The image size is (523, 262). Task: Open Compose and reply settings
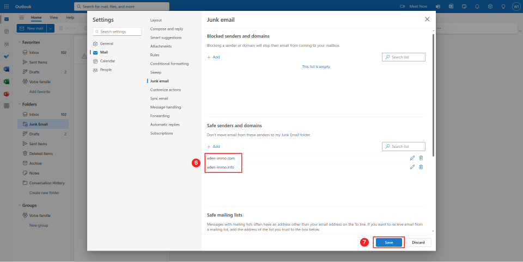(x=167, y=29)
